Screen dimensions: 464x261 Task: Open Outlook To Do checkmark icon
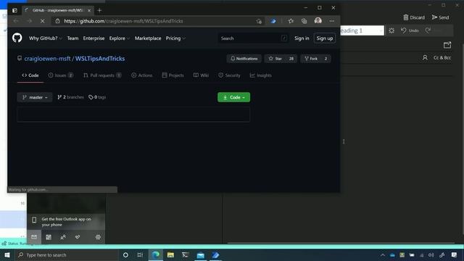(x=78, y=237)
